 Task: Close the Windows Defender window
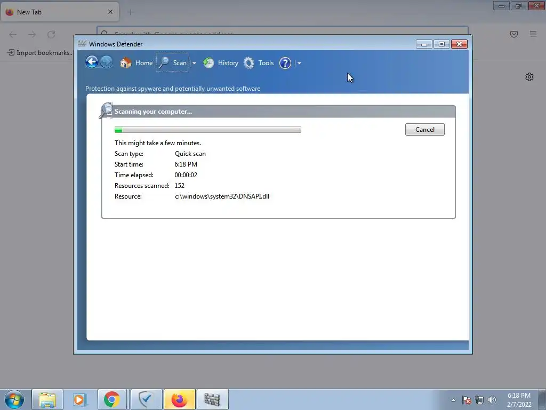(459, 44)
